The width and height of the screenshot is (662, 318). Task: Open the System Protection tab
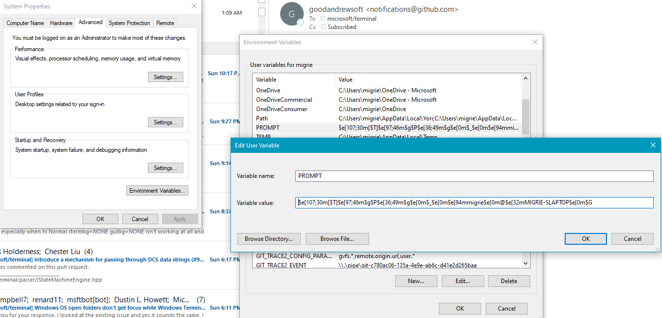[x=129, y=23]
